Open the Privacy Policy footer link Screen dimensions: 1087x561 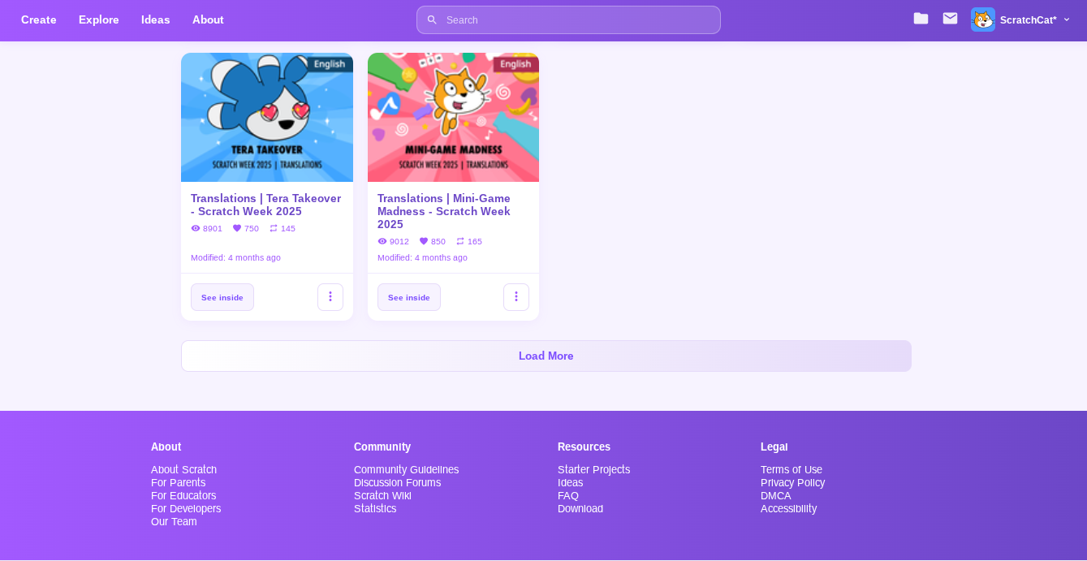coord(792,483)
